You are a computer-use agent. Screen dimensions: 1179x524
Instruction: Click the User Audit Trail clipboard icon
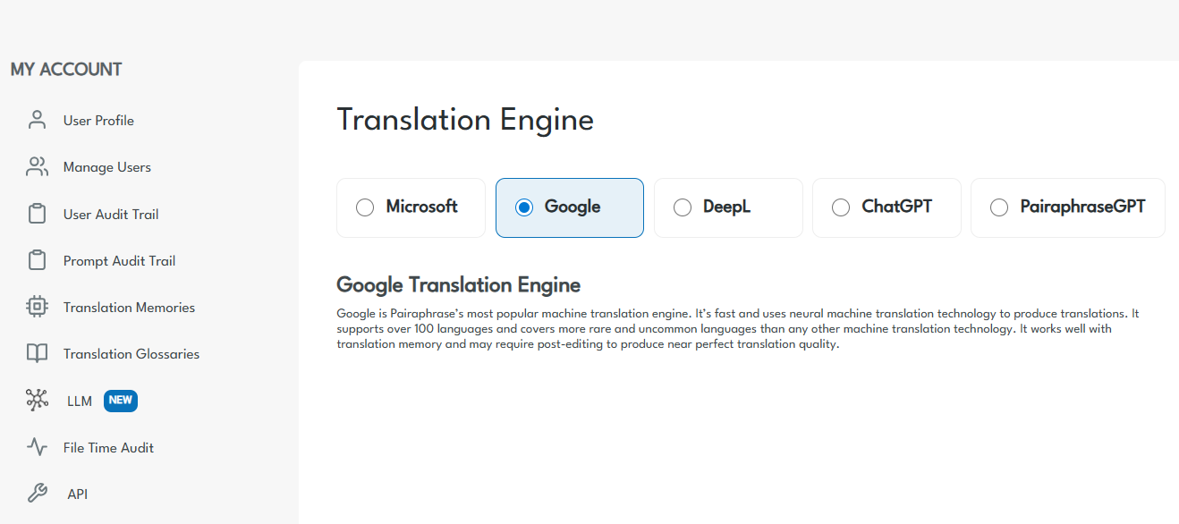(37, 214)
